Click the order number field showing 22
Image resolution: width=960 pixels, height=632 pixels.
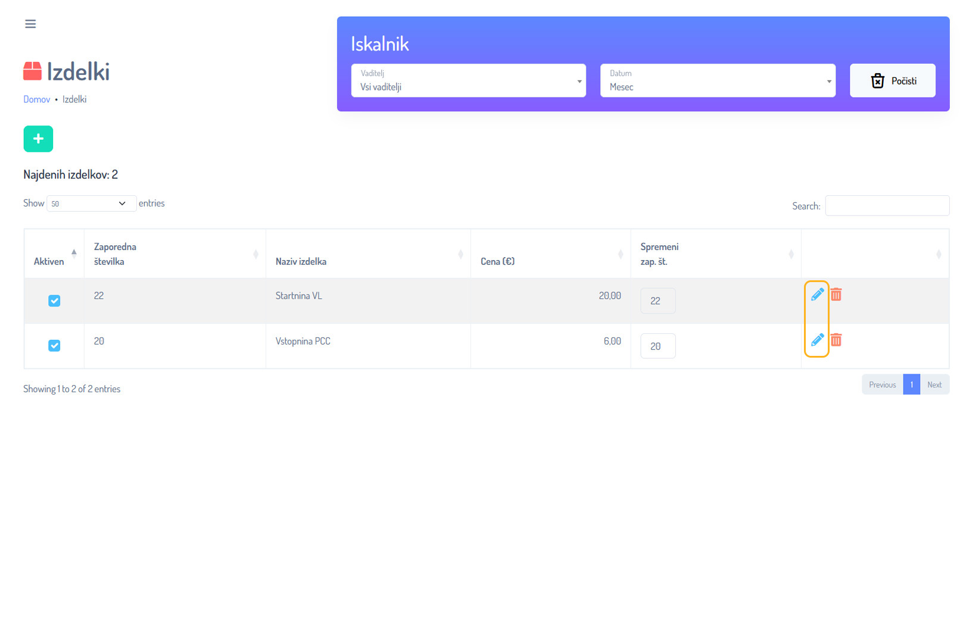point(657,301)
